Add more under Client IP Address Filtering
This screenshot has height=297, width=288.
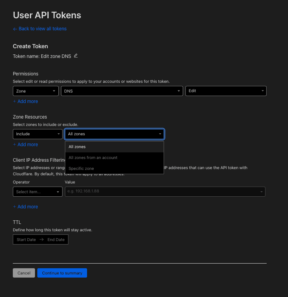pyautogui.click(x=26, y=207)
